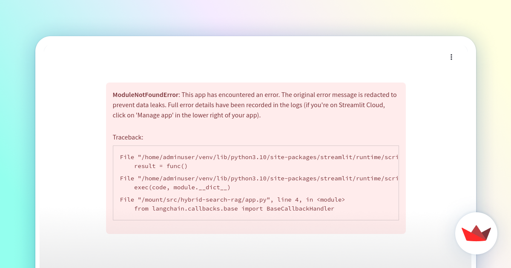Open the three-dot main menu
Image resolution: width=511 pixels, height=268 pixels.
click(x=451, y=57)
